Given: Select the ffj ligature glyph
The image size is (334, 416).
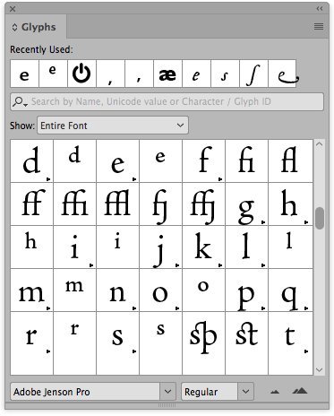Looking at the screenshot, I should pos(203,204).
